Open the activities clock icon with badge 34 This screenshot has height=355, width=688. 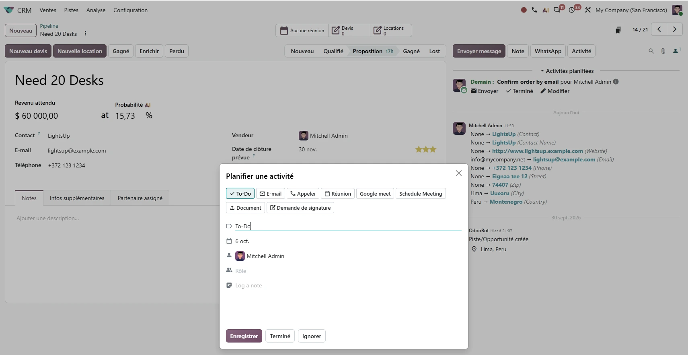pos(572,10)
